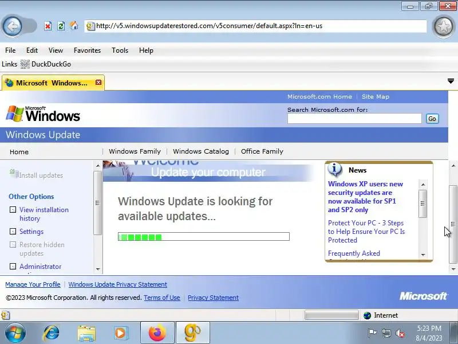The image size is (458, 344).
Task: Click the Show desktop strip at the taskbar end
Action: pos(453,333)
